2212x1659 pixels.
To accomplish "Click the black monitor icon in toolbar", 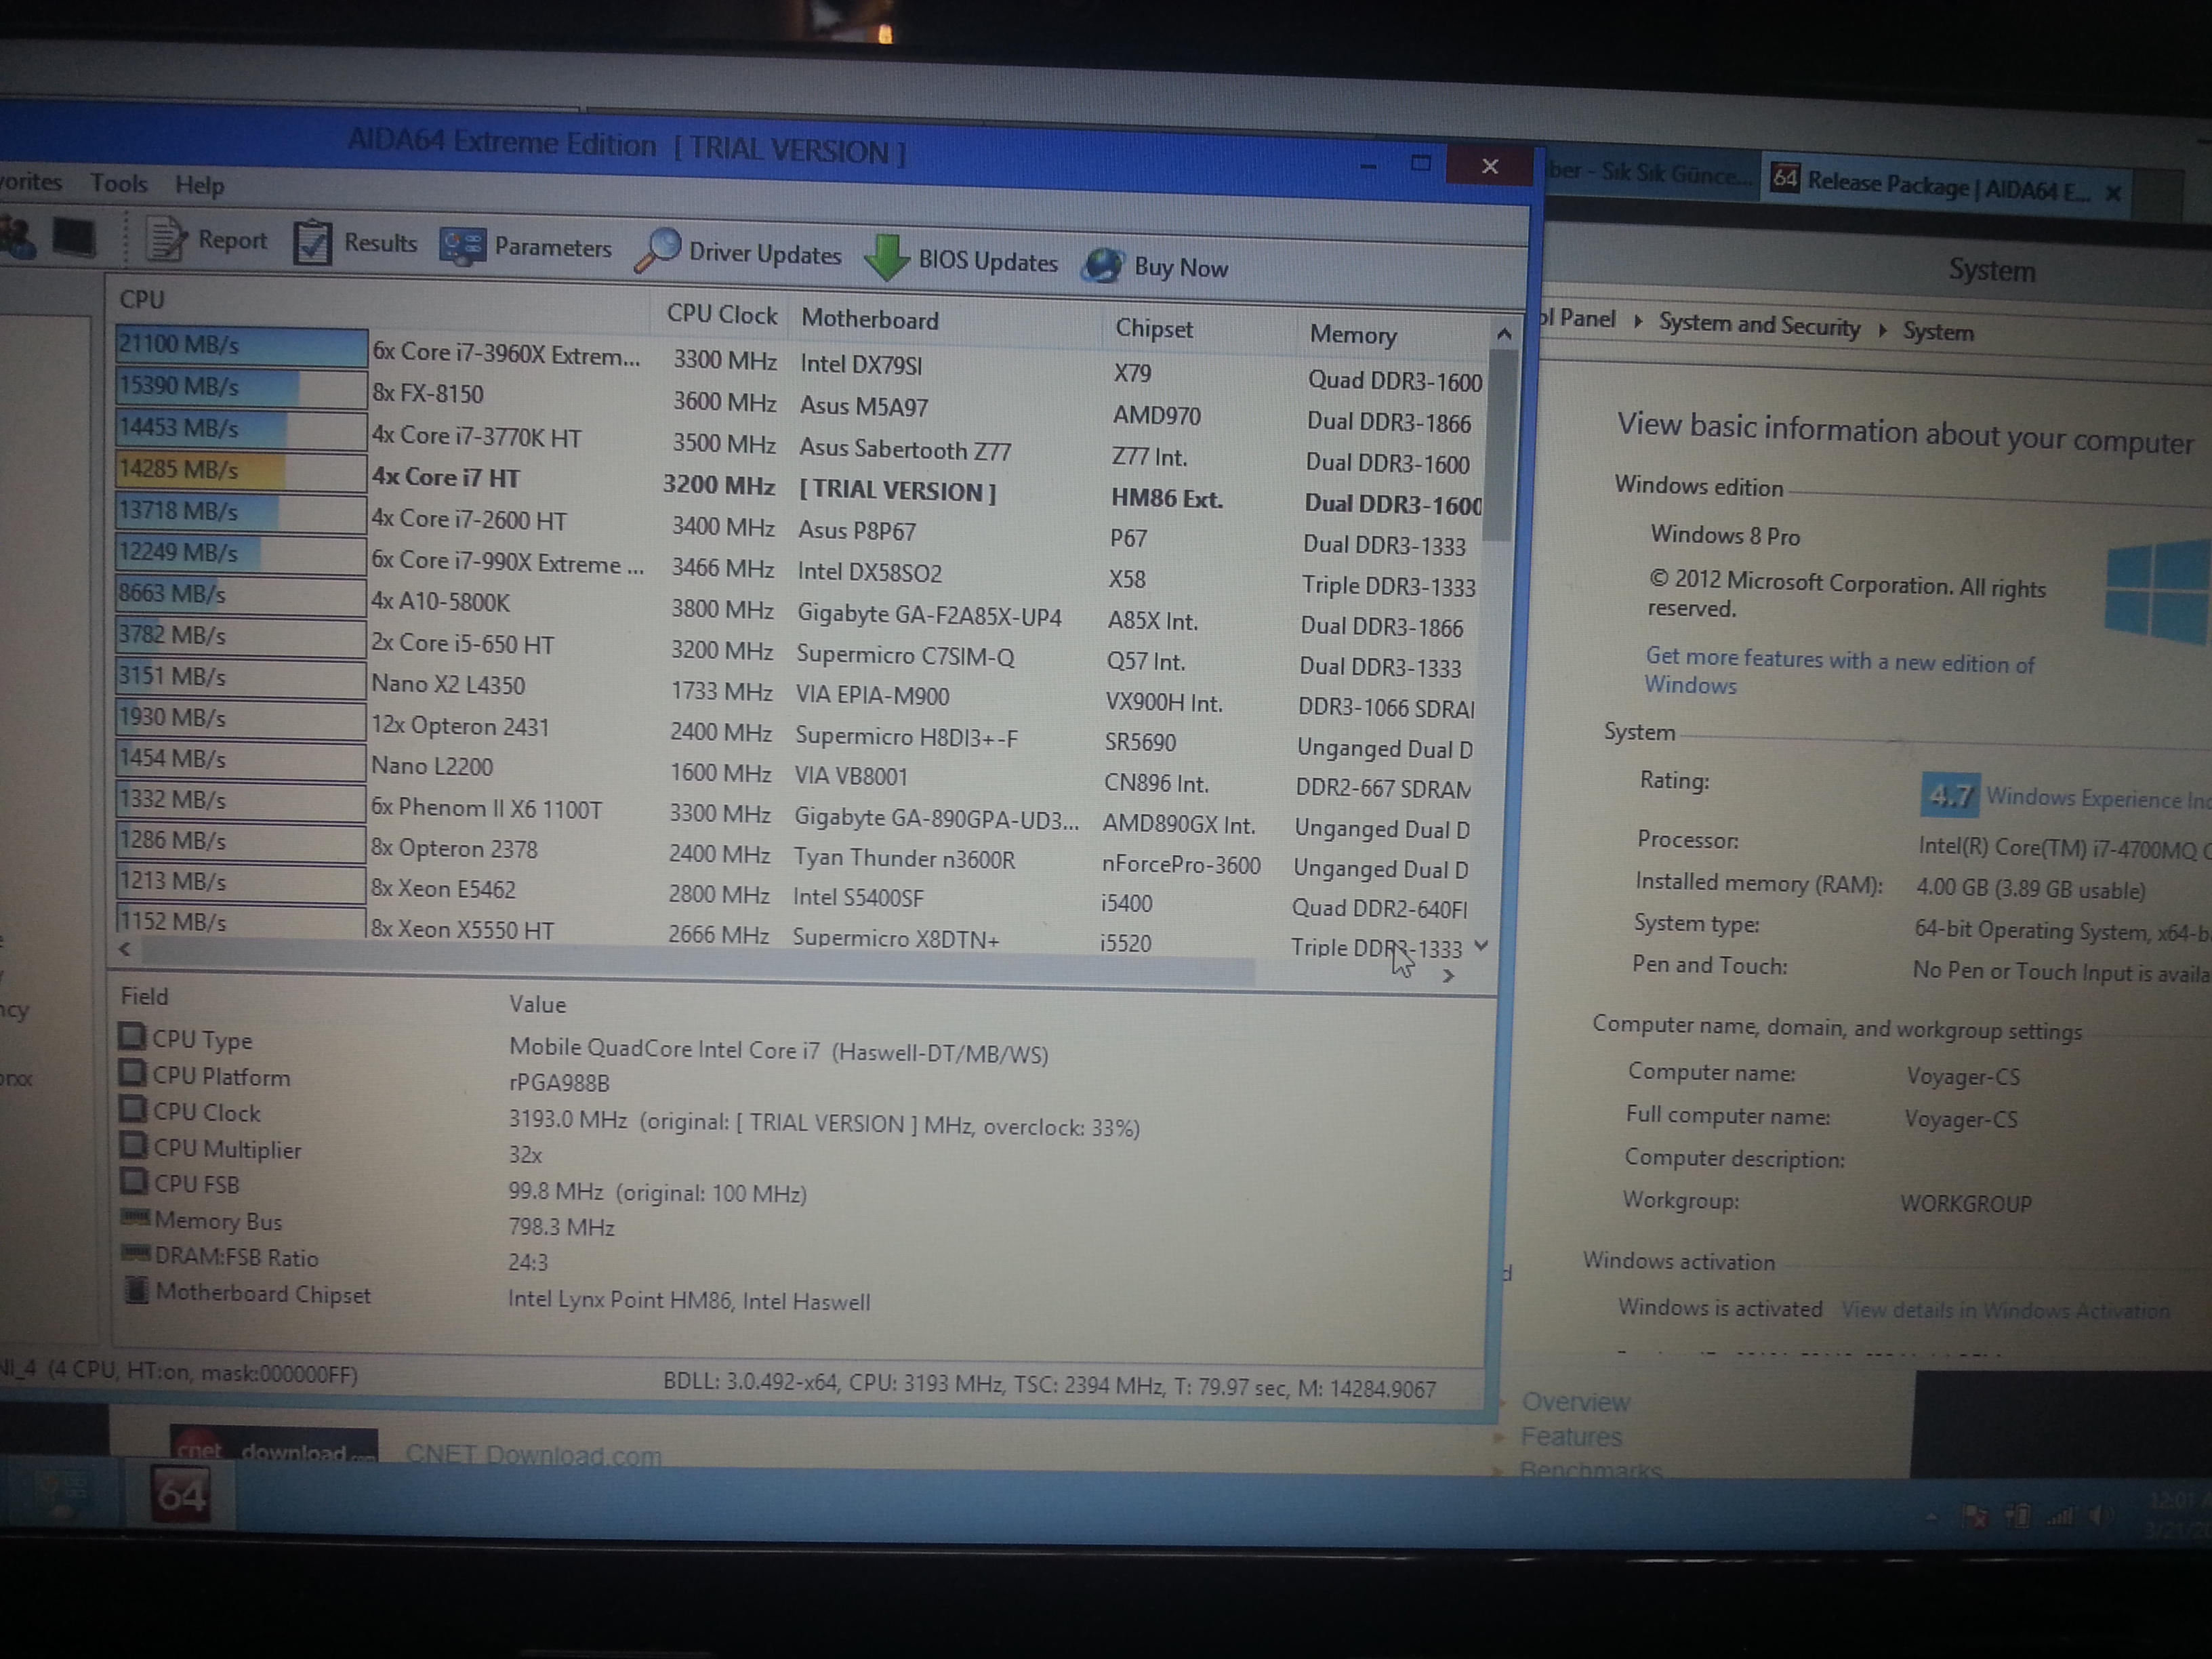I will point(74,238).
